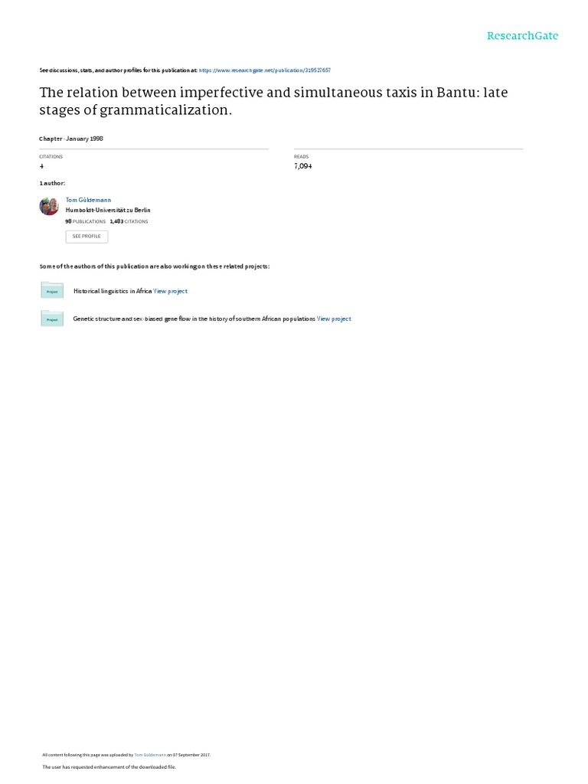Click the Chapter January 1998 label
This screenshot has height=784, width=588.
[x=71, y=139]
